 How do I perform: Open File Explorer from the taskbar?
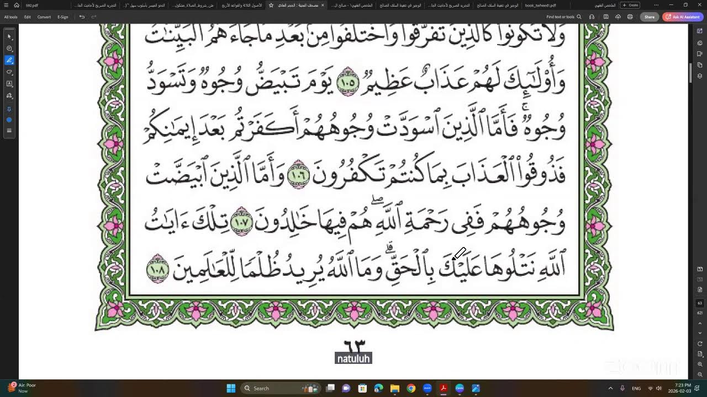394,388
